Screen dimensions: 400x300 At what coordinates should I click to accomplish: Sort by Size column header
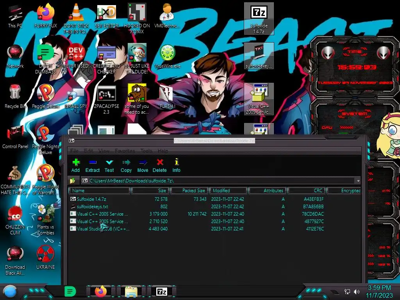pos(150,191)
